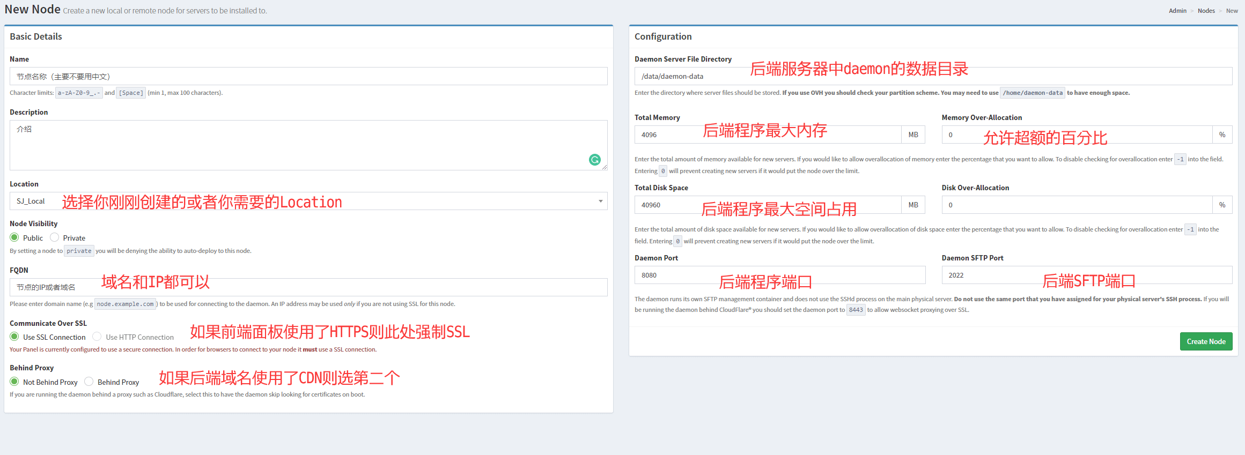
Task: Click the Grammarly icon in Description field
Action: 594,160
